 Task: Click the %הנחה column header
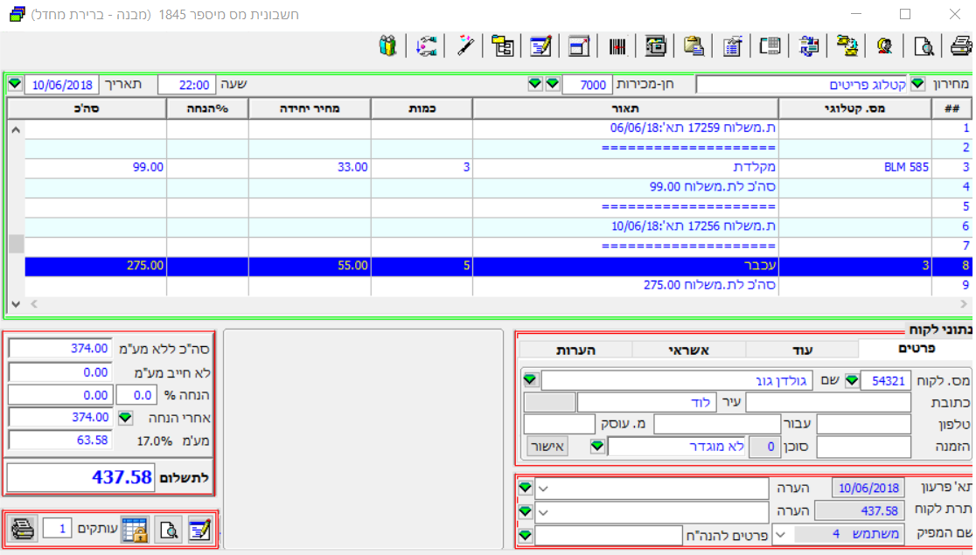pos(207,109)
